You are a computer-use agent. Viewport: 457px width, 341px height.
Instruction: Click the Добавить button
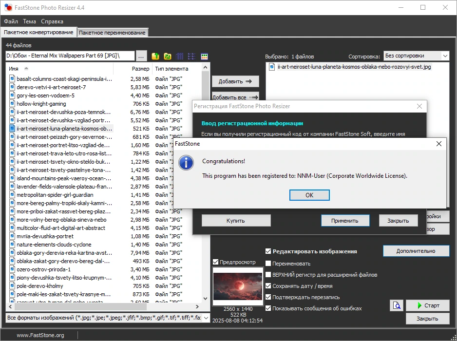pos(235,81)
